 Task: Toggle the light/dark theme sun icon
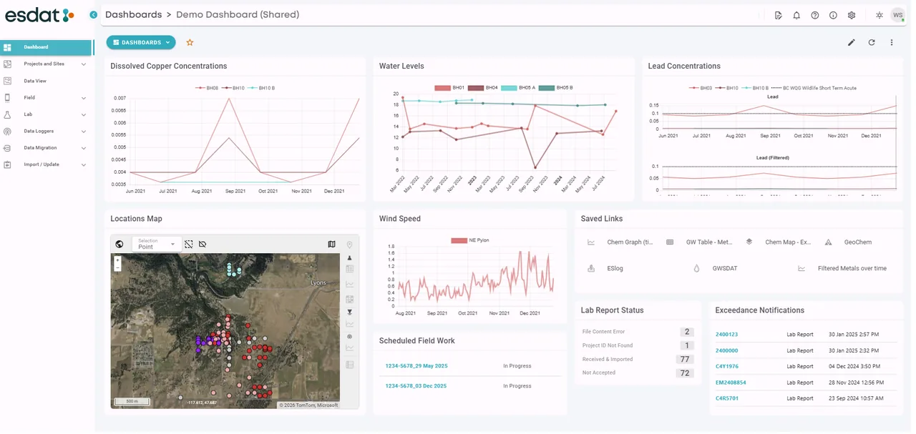click(x=879, y=15)
